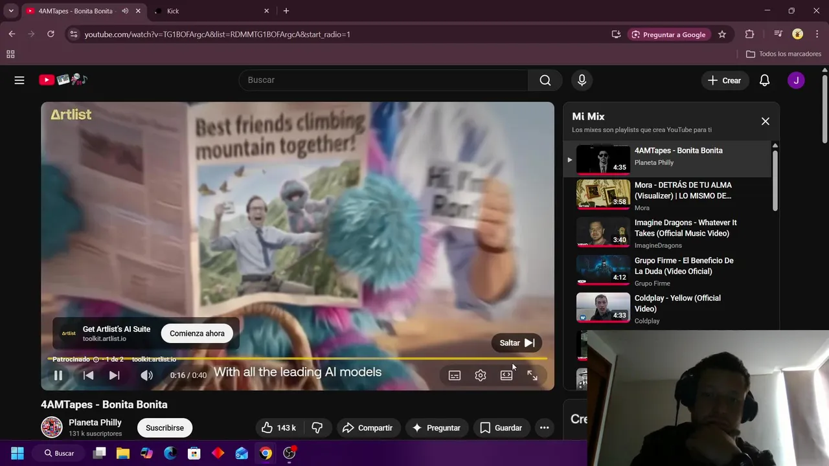The height and width of the screenshot is (466, 829).
Task: Click Comienza ahora ad button
Action: 197,333
